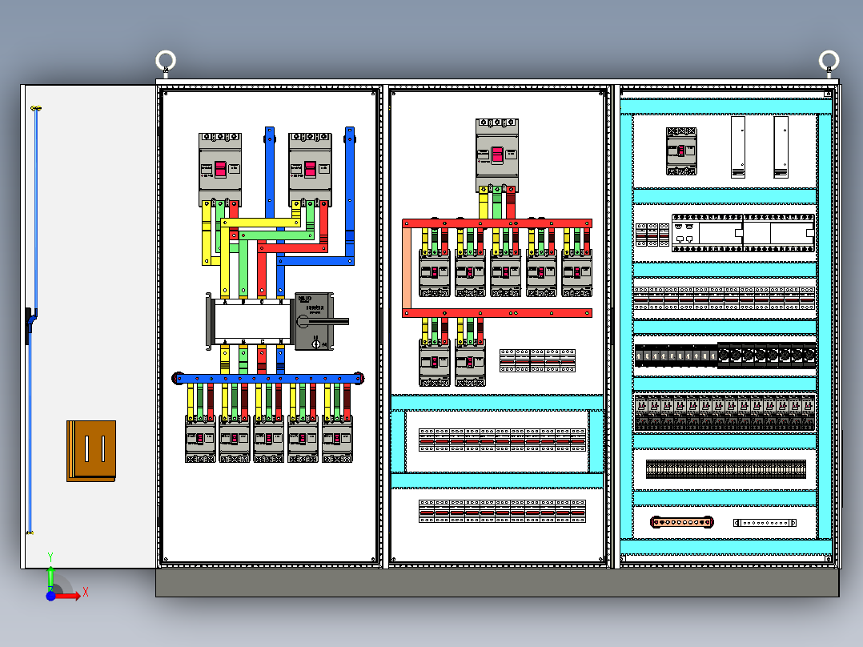Select the relay row in right panel
The width and height of the screenshot is (863, 647).
(725, 412)
